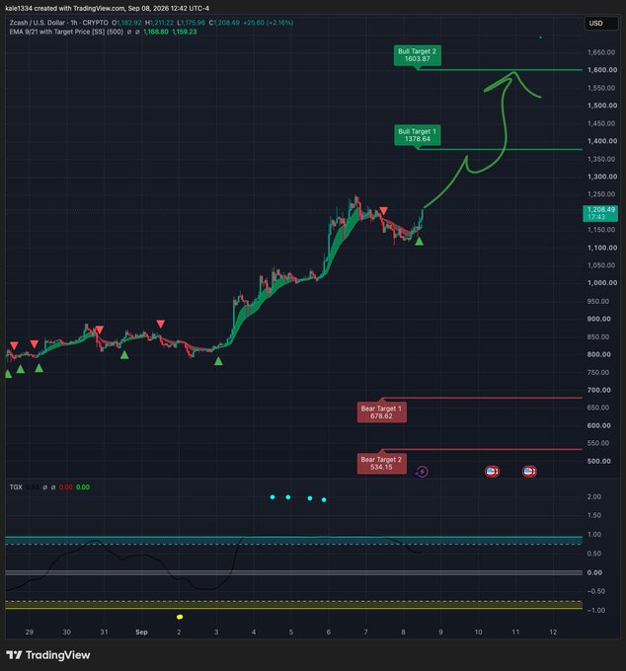Click the red 0.00 TGX legend value
The width and height of the screenshot is (626, 671).
[x=66, y=487]
